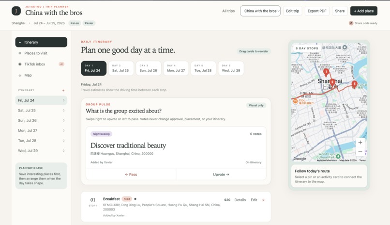Open Wed, Jul 29 in sidebar itinerary list
The image size is (390, 225).
point(41,150)
